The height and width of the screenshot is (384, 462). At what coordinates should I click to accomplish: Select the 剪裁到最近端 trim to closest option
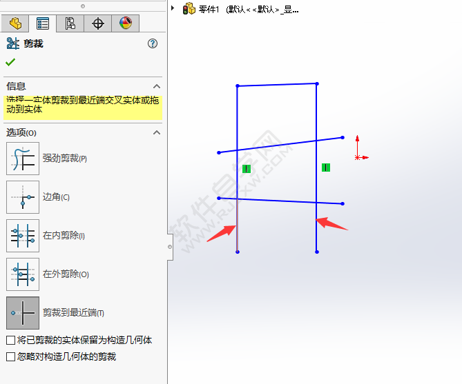point(23,313)
